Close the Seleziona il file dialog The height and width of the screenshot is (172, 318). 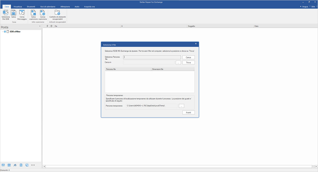[x=196, y=44]
